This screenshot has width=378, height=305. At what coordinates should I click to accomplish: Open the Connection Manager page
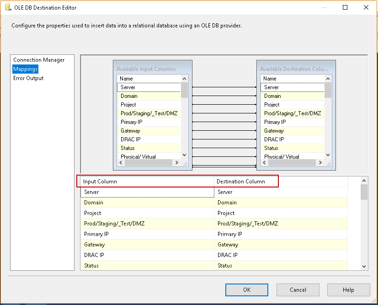[39, 60]
